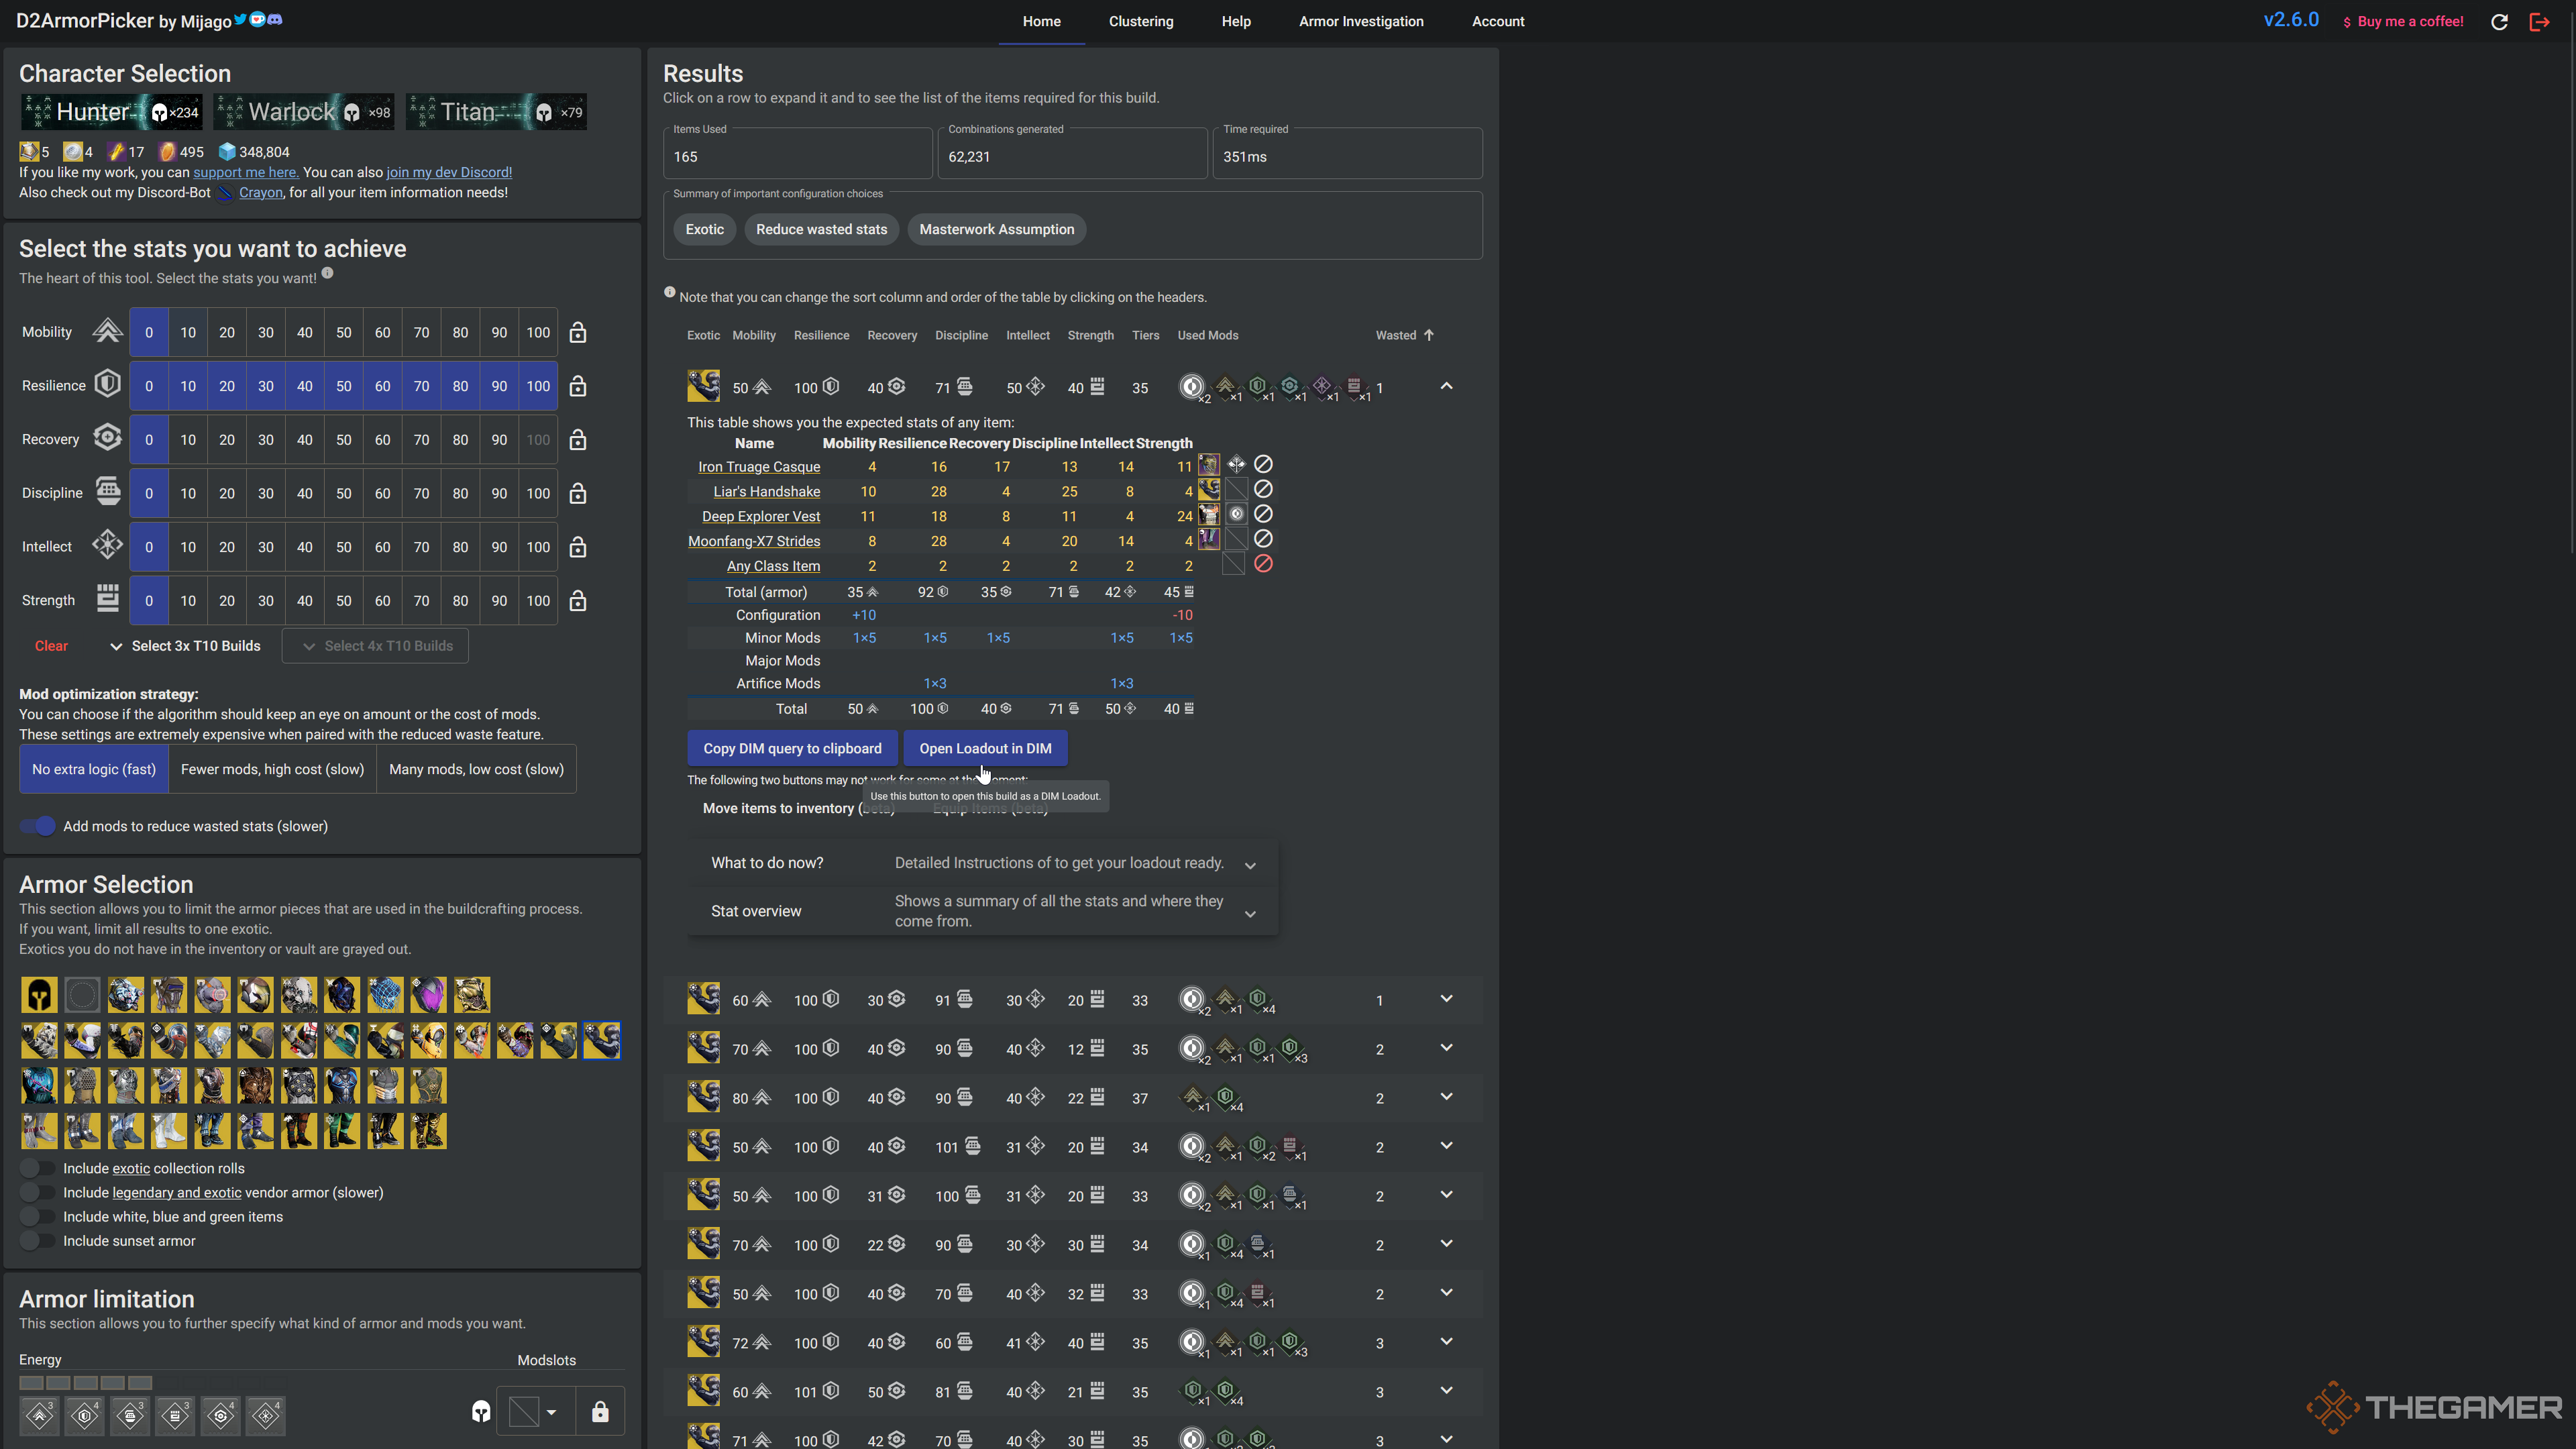Click the red logout icon
The width and height of the screenshot is (2576, 1449).
(x=2539, y=22)
